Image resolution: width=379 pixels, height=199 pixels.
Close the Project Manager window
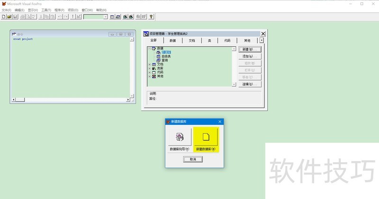[x=263, y=34]
